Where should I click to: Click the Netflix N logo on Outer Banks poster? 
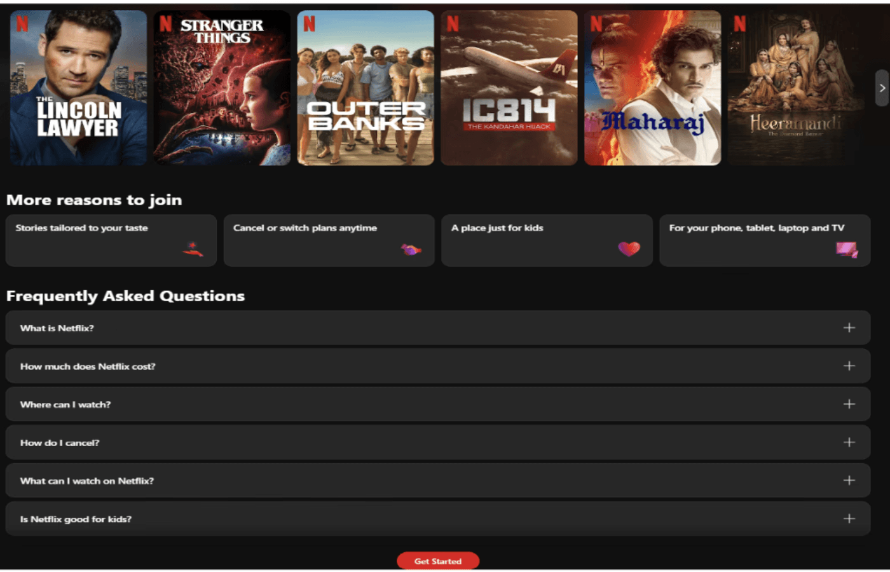pyautogui.click(x=310, y=24)
